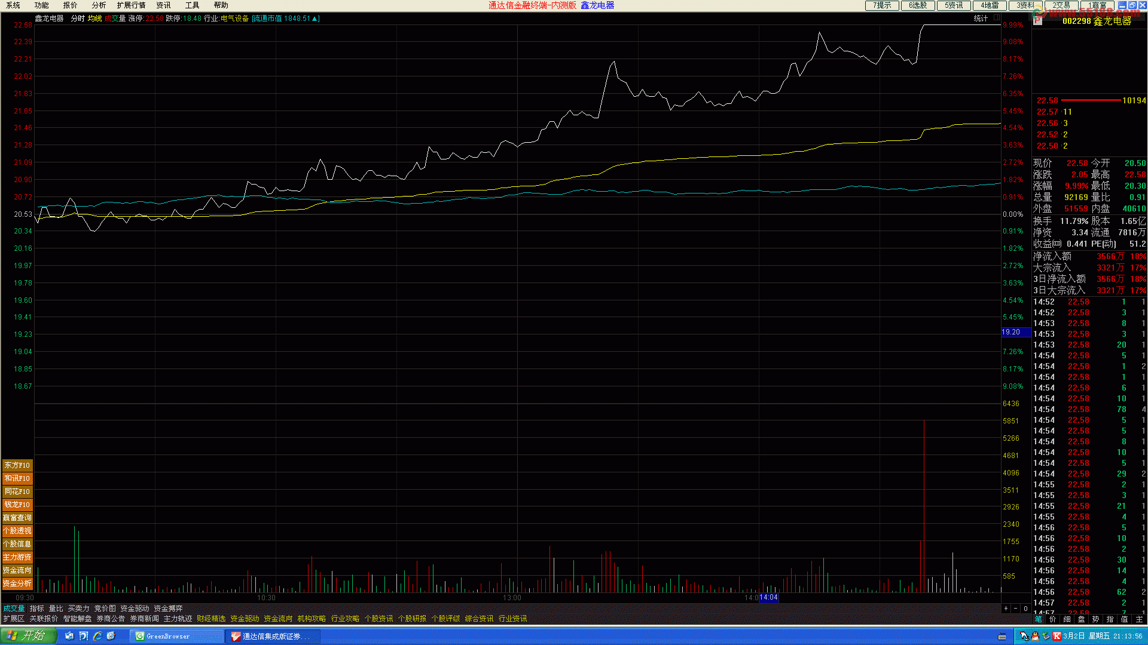1148x645 pixels.
Task: Select the 价 tab in right panel
Action: (x=1053, y=619)
